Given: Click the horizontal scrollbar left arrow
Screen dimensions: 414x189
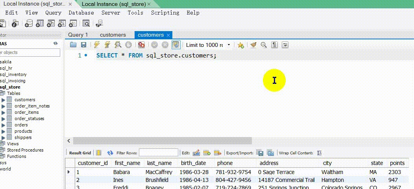Looking at the screenshot, I should (69, 141).
